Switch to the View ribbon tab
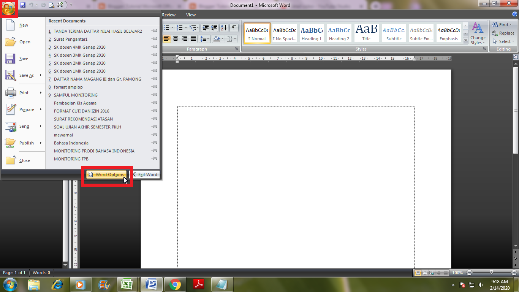The width and height of the screenshot is (519, 292). (191, 15)
